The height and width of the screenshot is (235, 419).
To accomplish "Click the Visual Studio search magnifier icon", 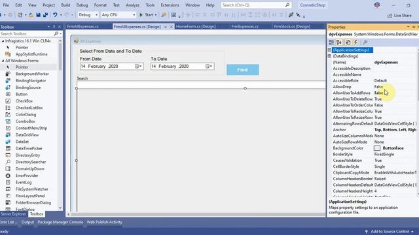I will tap(287, 5).
